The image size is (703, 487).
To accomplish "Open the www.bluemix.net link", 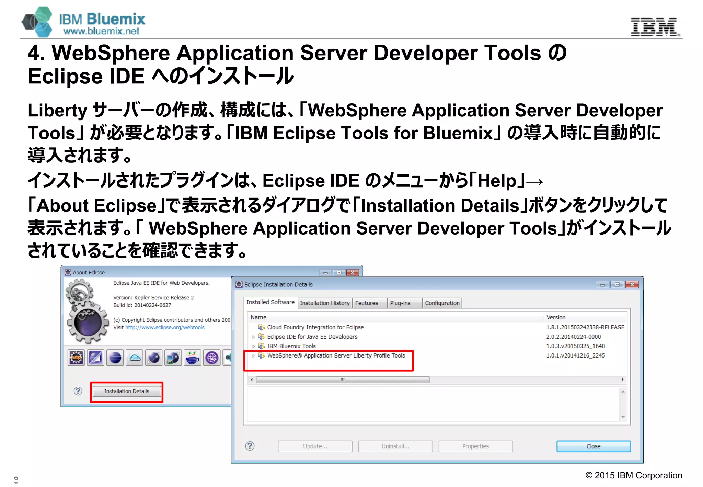I will click(101, 31).
